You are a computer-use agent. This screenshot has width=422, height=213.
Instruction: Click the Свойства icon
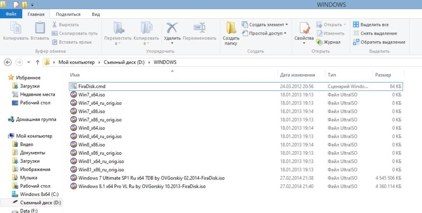tap(304, 28)
